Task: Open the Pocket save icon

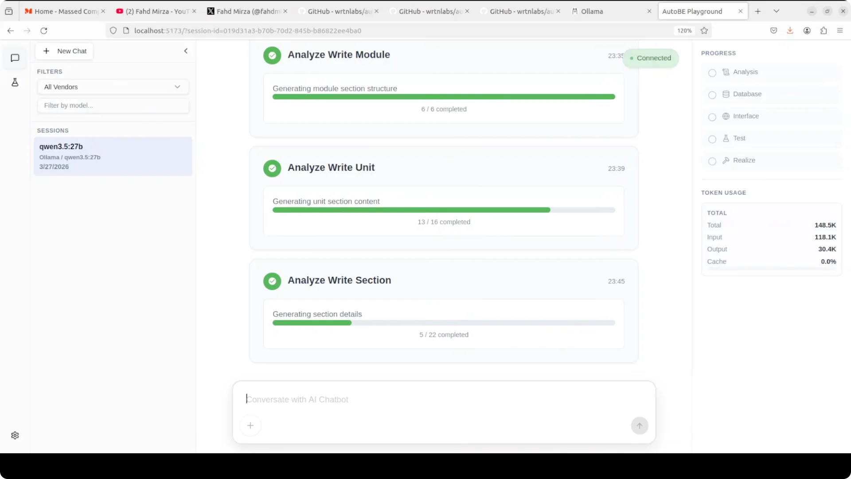Action: click(x=774, y=31)
